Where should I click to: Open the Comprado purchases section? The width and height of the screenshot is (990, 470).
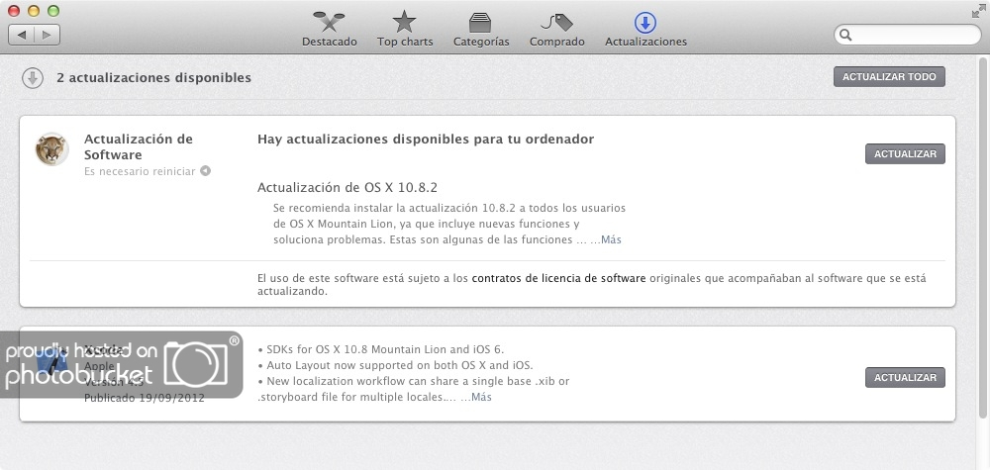click(x=556, y=29)
